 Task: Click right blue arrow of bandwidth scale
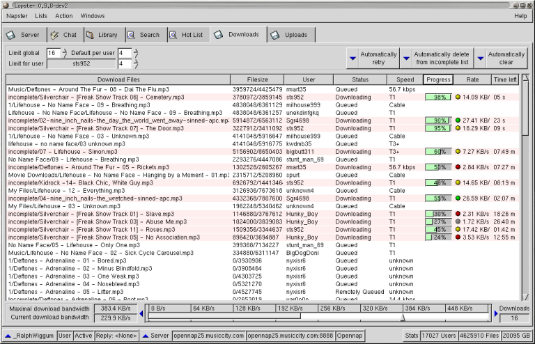[x=496, y=313]
